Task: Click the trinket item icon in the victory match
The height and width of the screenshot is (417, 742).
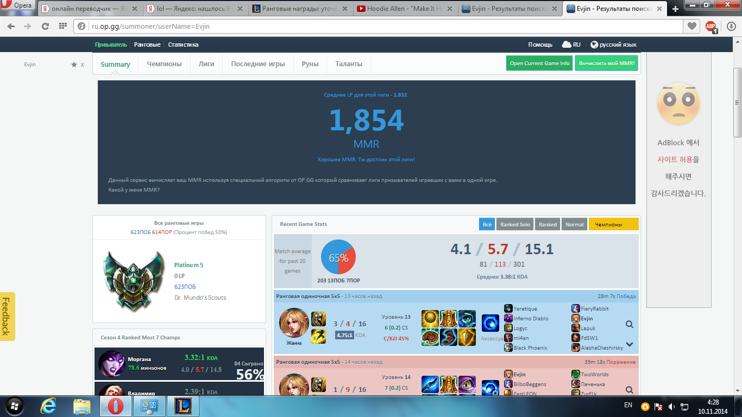Action: (x=491, y=323)
